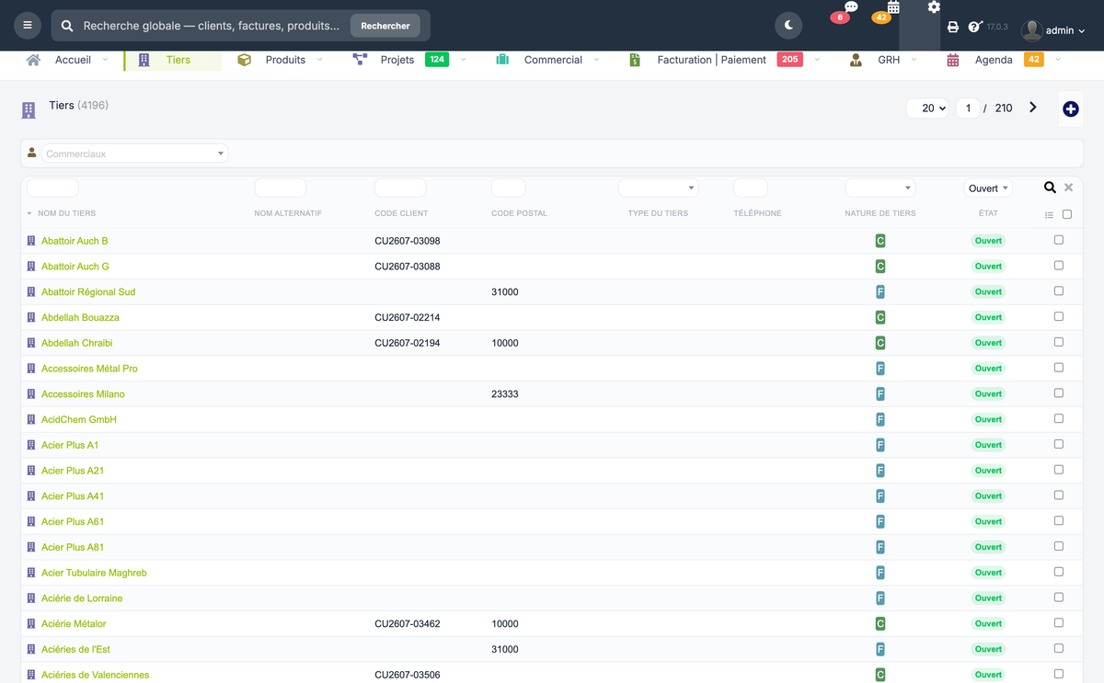Open the Agenda menu

[994, 60]
